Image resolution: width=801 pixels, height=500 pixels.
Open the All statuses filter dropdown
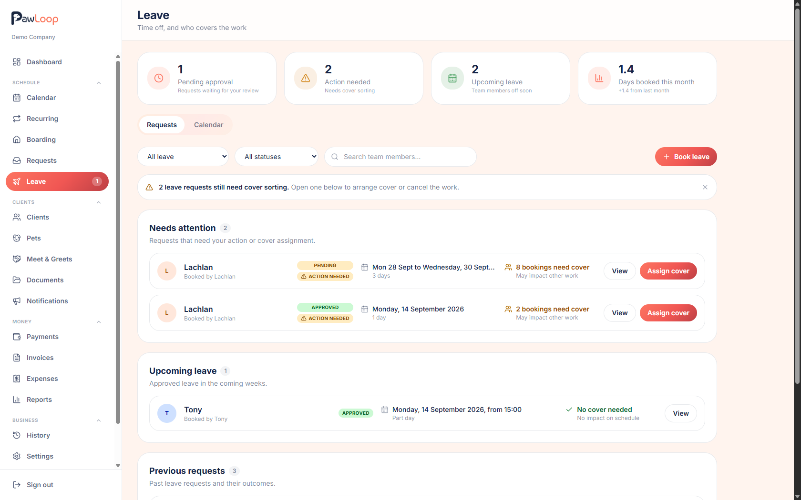[x=277, y=157]
